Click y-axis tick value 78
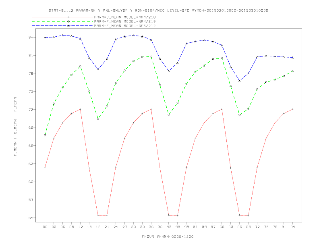Image resolution: width=319 pixels, height=247 pixels. (31, 73)
